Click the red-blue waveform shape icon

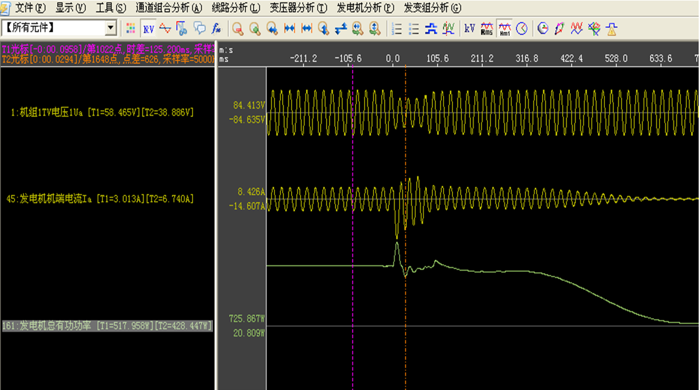[165, 28]
